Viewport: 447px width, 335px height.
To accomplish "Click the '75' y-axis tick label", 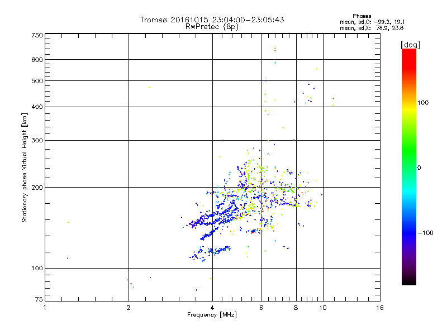I will click(x=39, y=299).
